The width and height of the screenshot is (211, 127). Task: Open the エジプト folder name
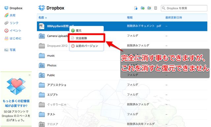click(x=52, y=95)
